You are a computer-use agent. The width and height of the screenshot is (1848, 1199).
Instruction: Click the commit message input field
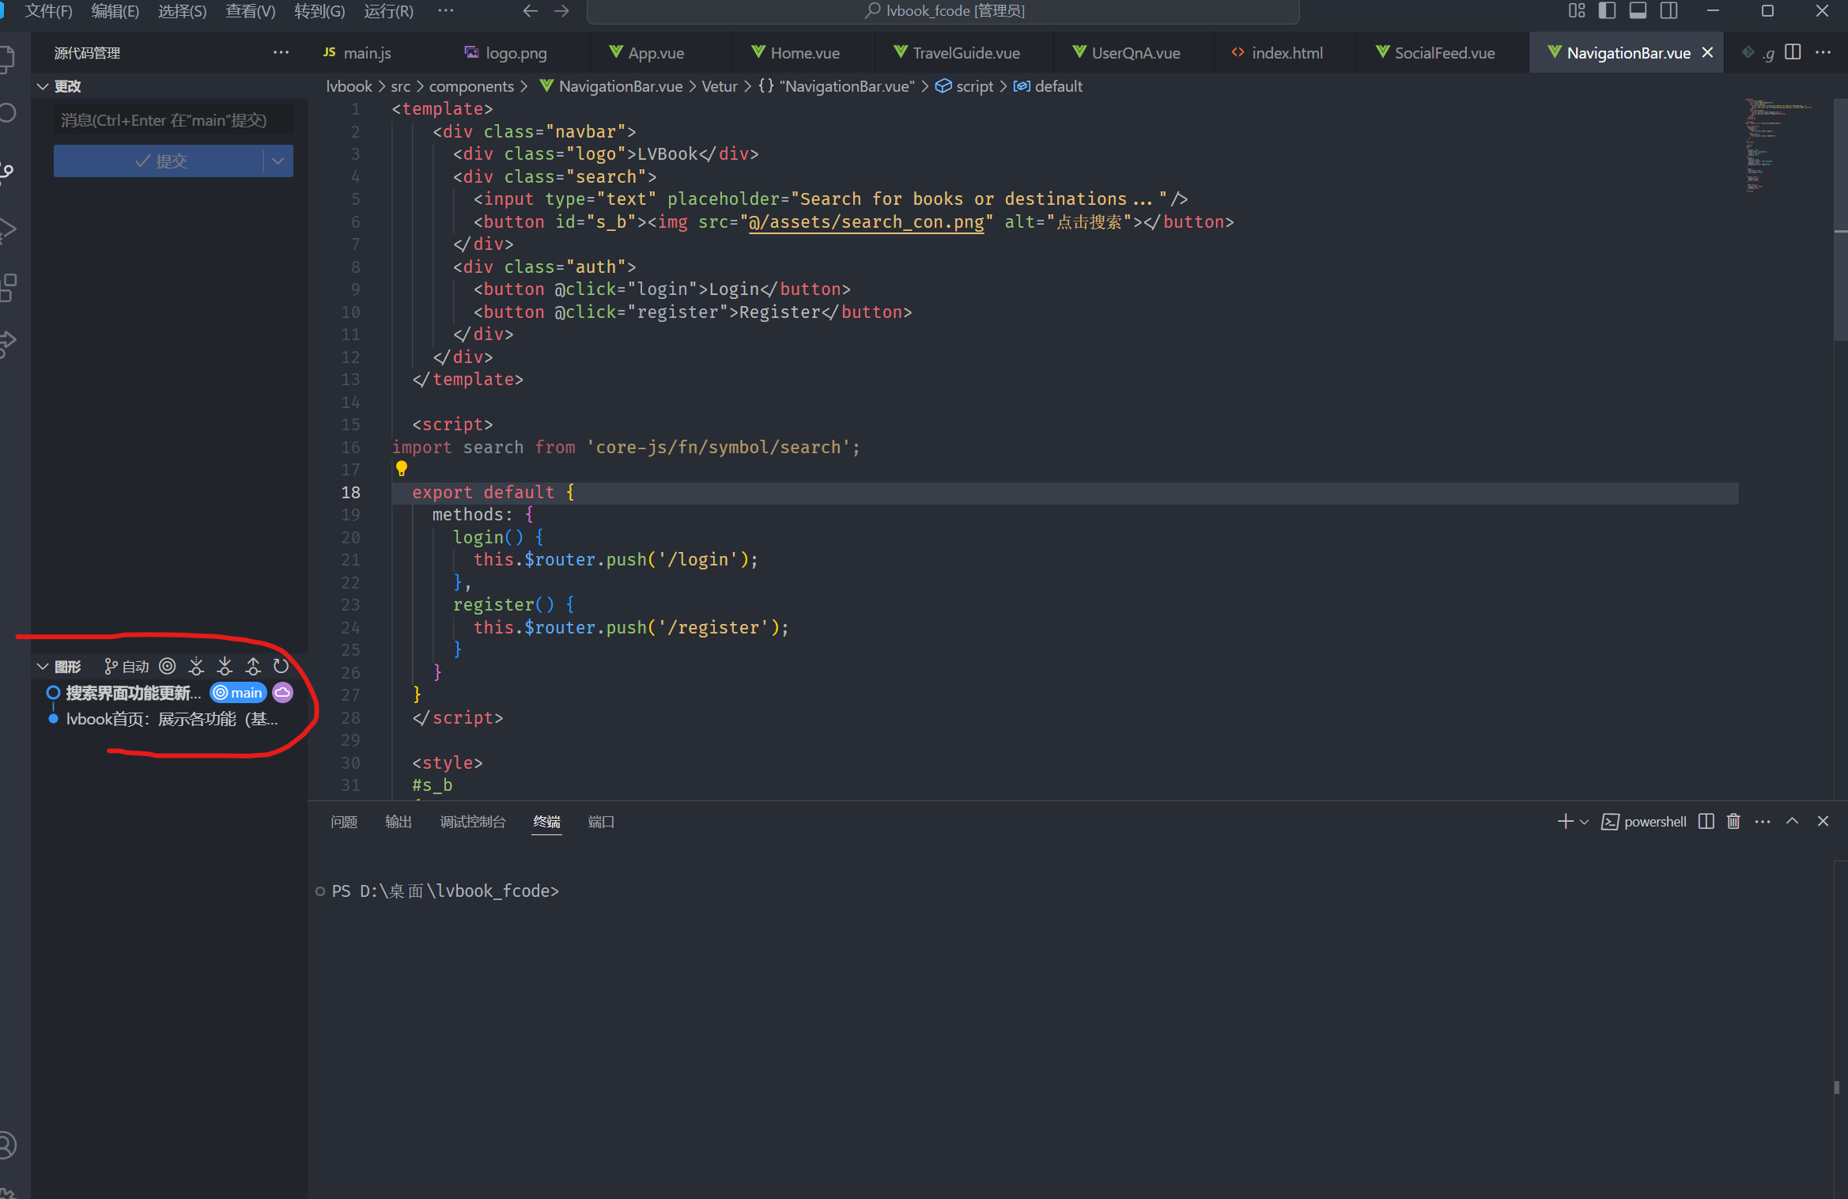[x=172, y=120]
